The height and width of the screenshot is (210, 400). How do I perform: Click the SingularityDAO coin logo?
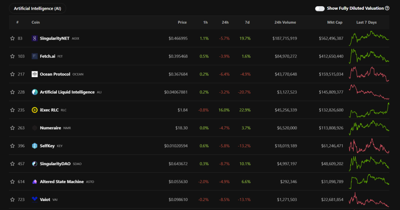(x=35, y=164)
